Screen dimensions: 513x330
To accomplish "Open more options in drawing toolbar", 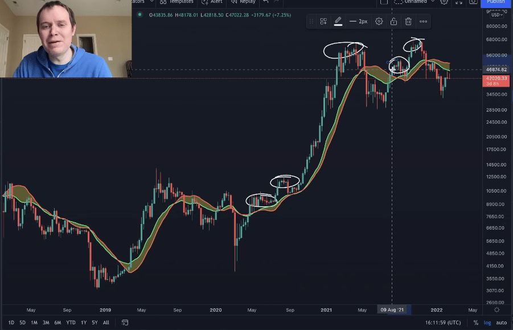I will click(423, 22).
